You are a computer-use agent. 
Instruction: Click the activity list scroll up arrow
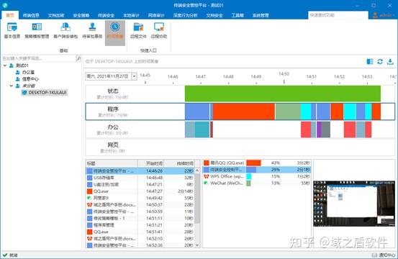[197, 171]
